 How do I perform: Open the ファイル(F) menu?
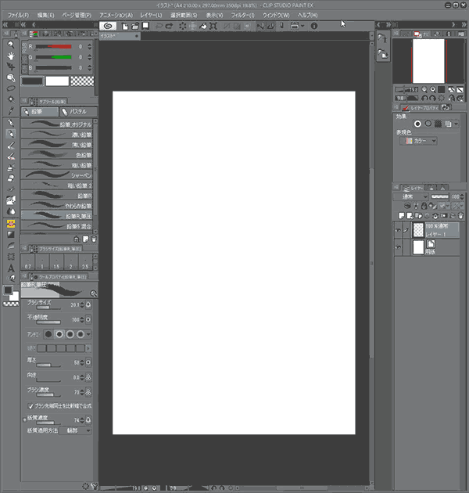tap(18, 15)
